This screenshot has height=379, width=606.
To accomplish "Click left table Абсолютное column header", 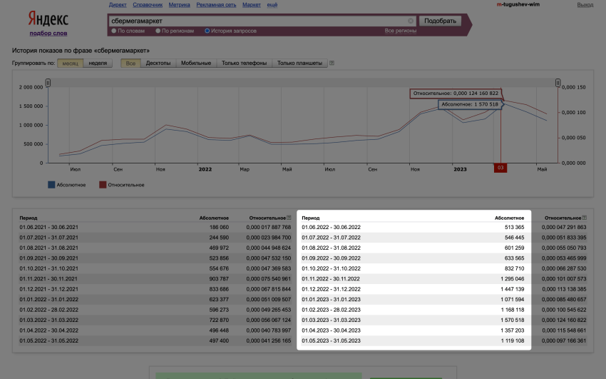I will coord(214,218).
